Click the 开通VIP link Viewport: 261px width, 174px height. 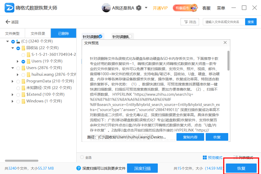point(160,8)
